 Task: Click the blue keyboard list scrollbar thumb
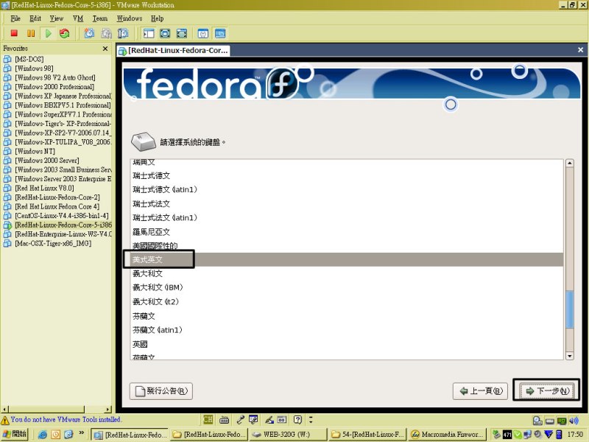click(569, 309)
